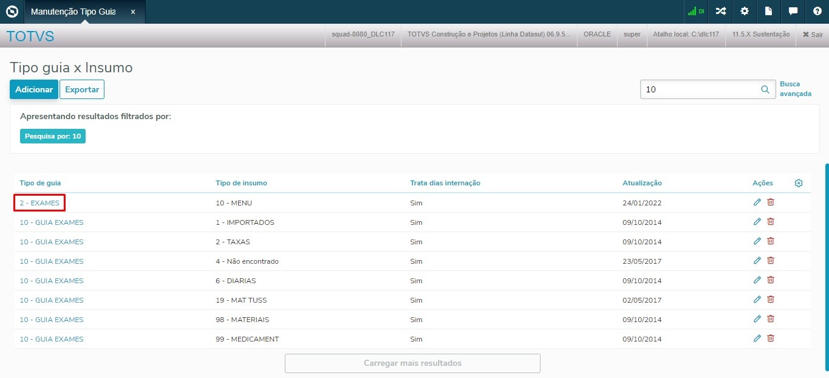This screenshot has width=829, height=378.
Task: Click the date 24/01/2022 cell
Action: [642, 203]
